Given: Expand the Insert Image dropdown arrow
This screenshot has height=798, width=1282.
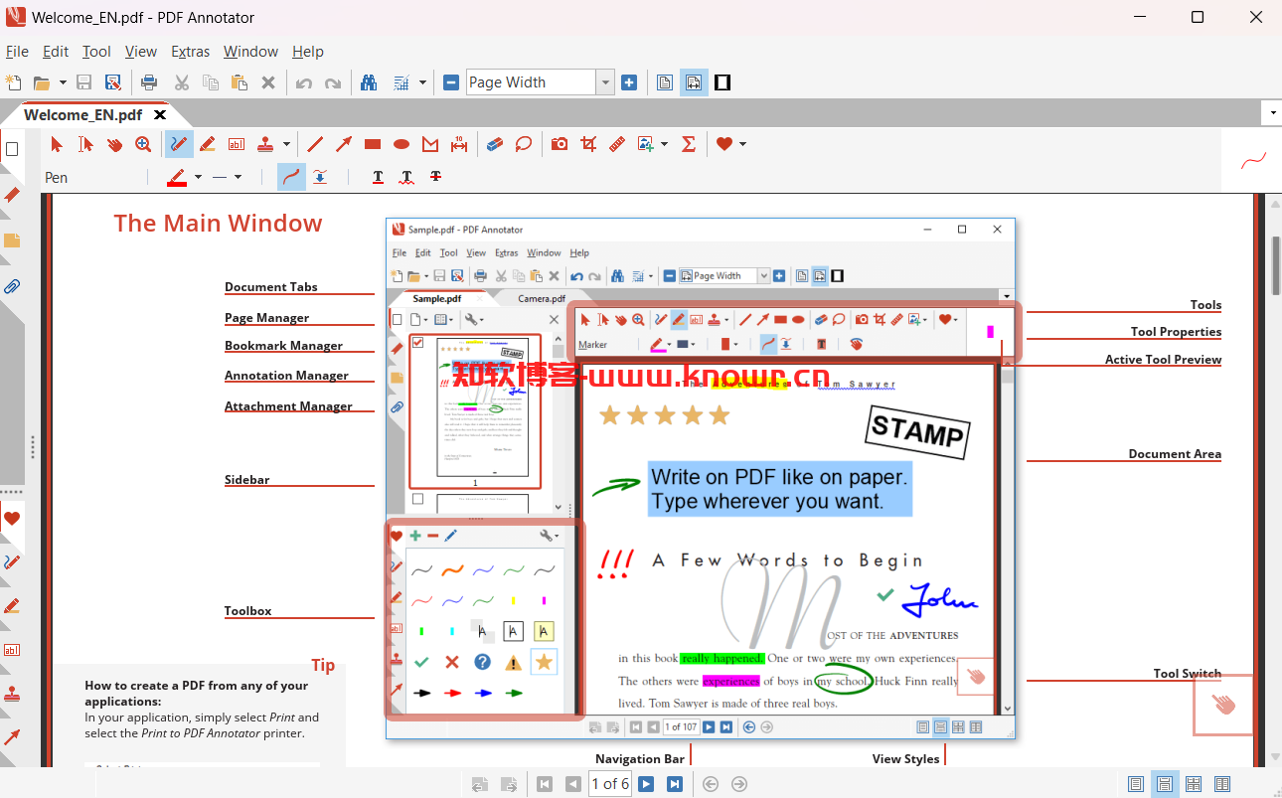Looking at the screenshot, I should click(664, 144).
